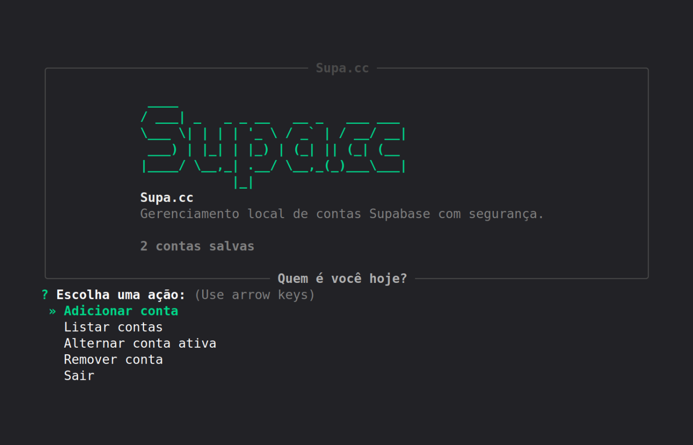Click the 'Quem é você hoje?' footer title
Screen dimensions: 693x445
[x=342, y=279]
